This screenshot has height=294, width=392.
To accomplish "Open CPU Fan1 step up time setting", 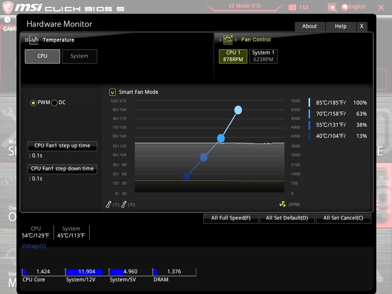I will tap(62, 146).
